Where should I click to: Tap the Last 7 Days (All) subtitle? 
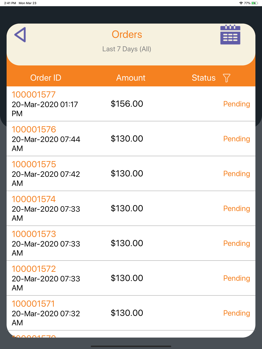(127, 49)
